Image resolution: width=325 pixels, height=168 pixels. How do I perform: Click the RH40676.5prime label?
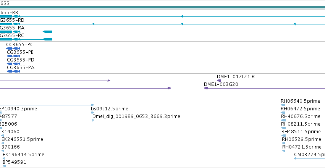(301, 116)
